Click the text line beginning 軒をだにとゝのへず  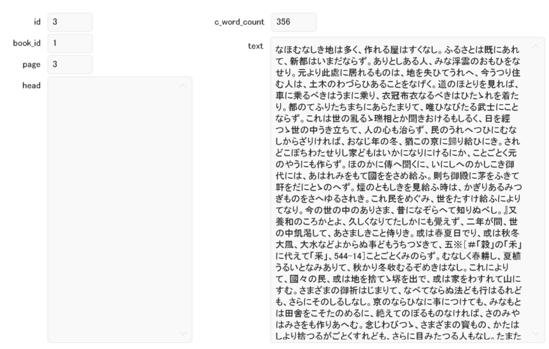coord(398,187)
